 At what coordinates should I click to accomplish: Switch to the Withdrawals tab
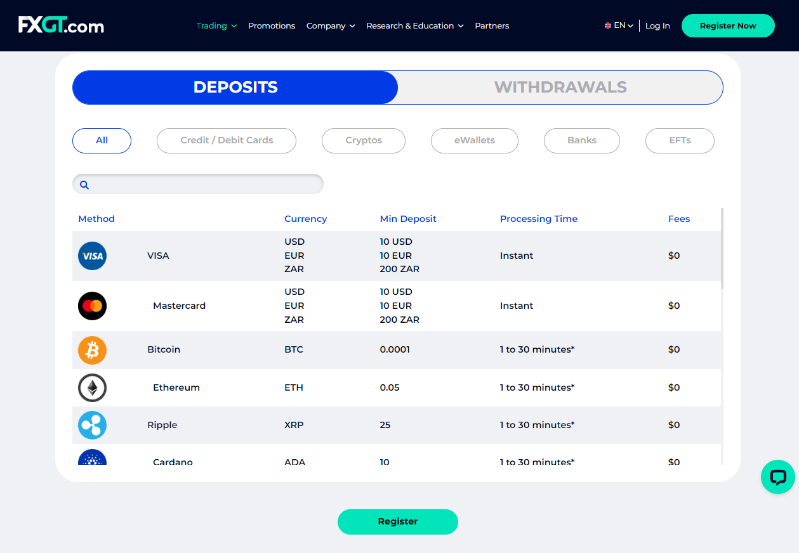click(560, 87)
